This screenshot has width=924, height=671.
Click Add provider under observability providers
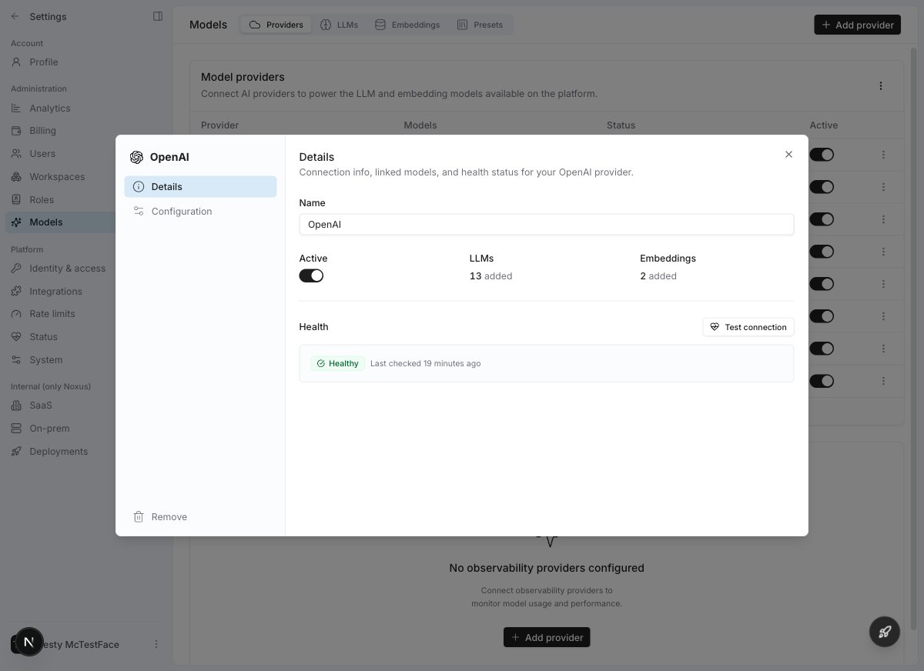pos(547,637)
